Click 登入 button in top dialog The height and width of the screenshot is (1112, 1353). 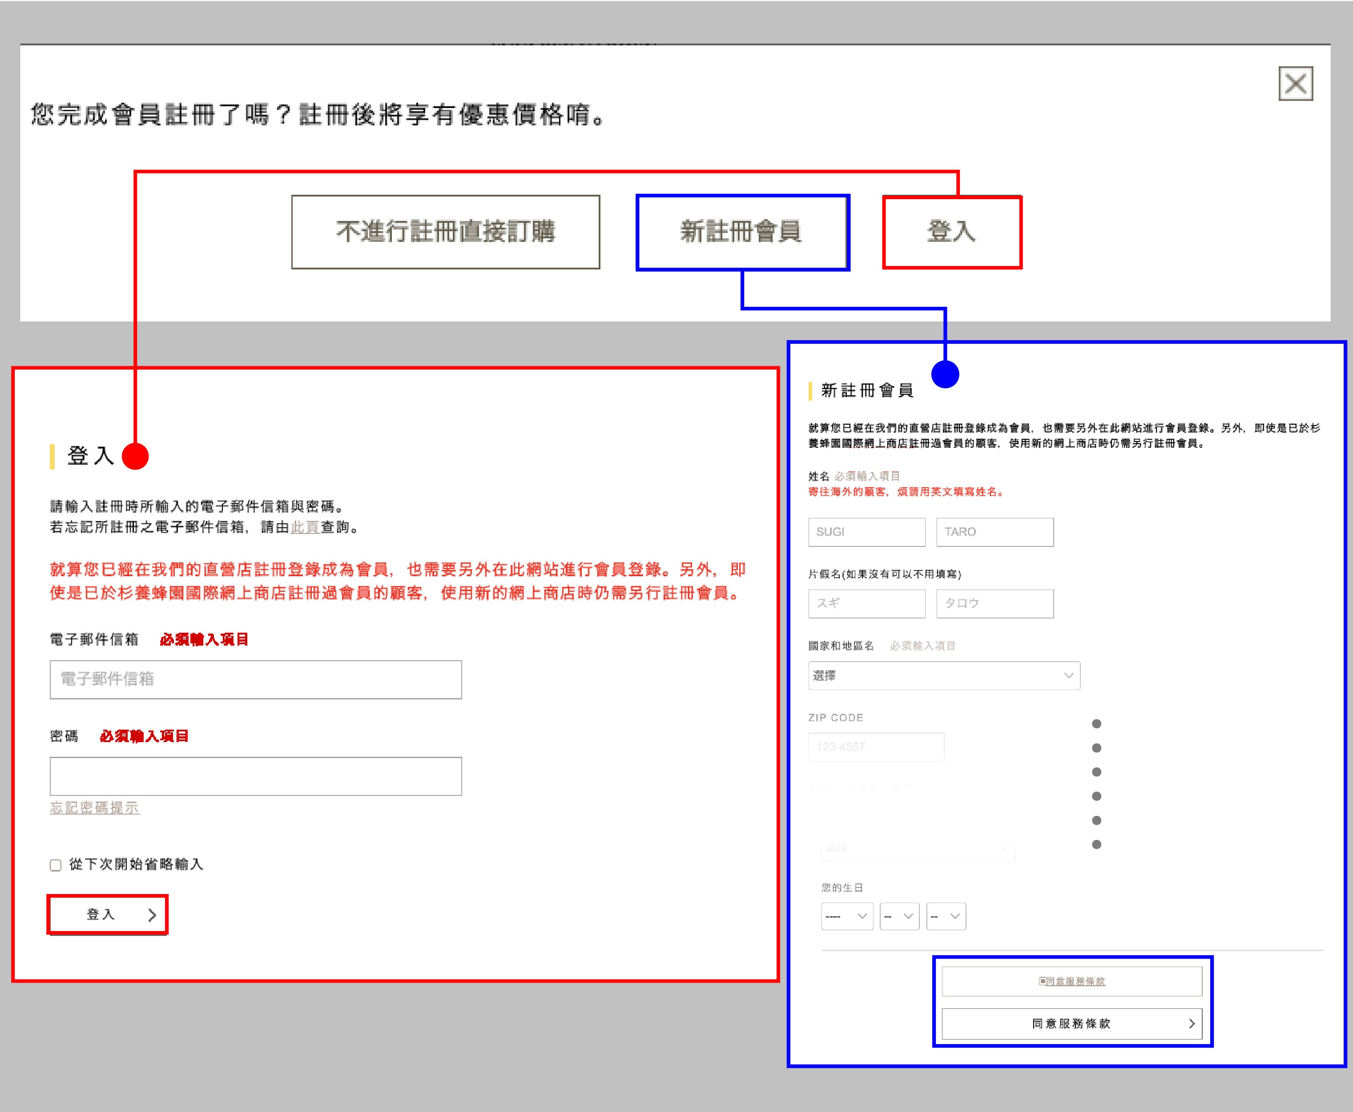point(951,232)
